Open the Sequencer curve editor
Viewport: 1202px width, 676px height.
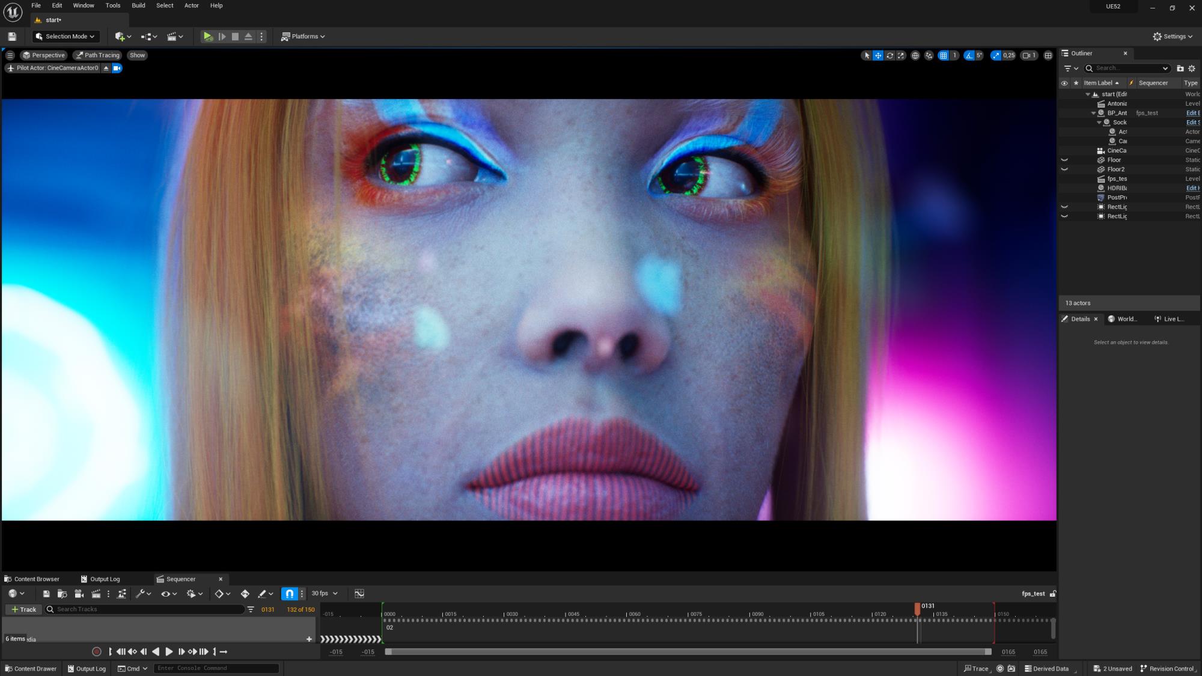pos(359,594)
